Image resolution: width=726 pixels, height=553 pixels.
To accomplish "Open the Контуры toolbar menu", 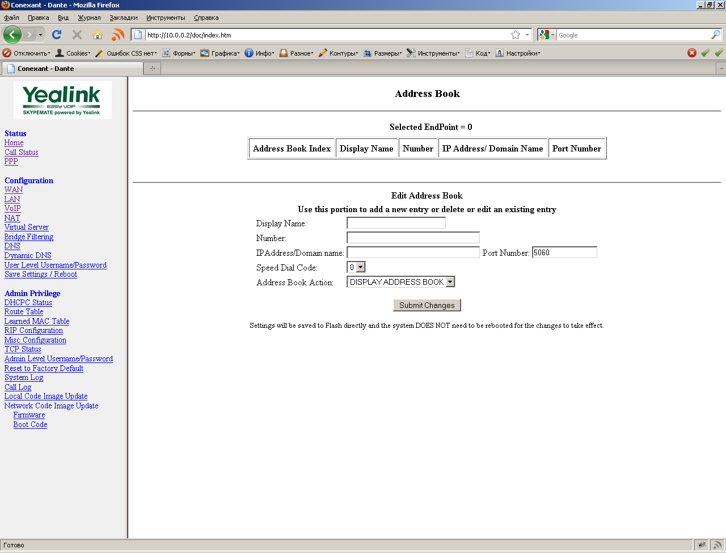I will click(338, 53).
